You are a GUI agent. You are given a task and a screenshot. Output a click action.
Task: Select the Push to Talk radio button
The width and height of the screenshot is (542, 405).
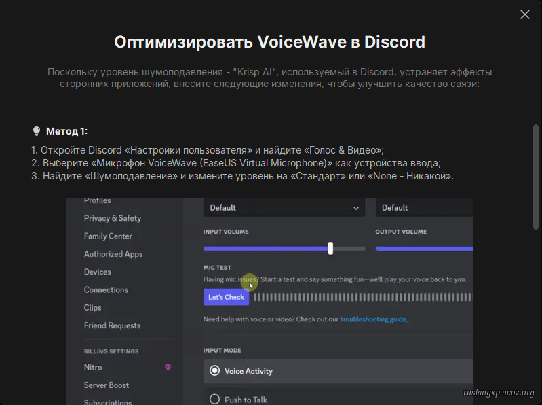click(215, 400)
